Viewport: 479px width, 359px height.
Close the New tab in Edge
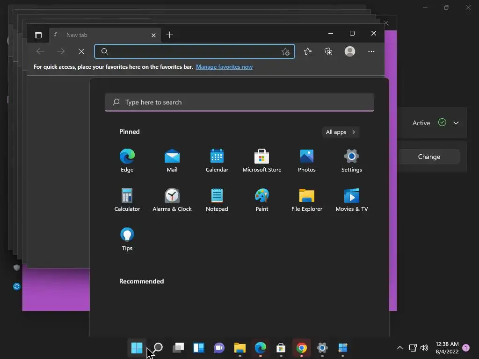point(153,36)
